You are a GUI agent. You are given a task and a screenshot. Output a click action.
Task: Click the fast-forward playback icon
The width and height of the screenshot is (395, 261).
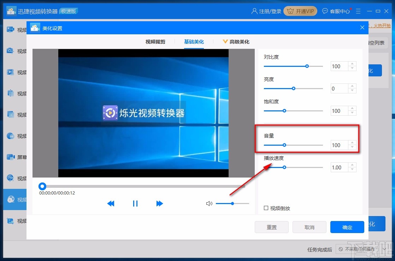(x=159, y=203)
